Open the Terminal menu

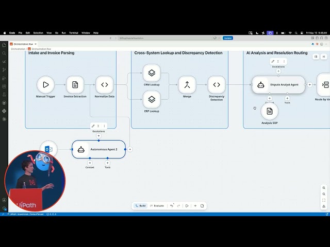pyautogui.click(x=74, y=33)
